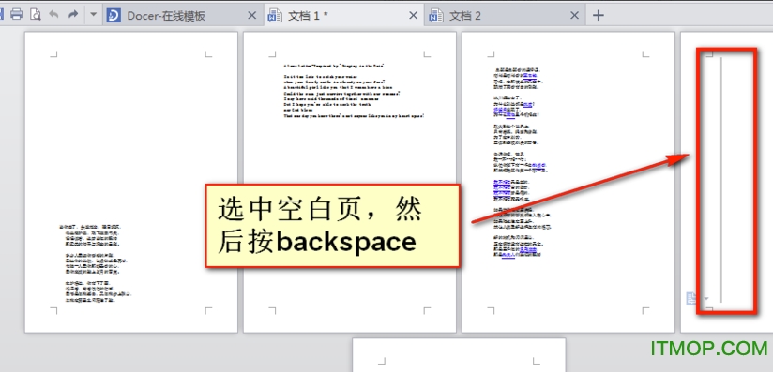Close the 文档 2 tab
Screen dimensions: 773x372
pyautogui.click(x=574, y=15)
